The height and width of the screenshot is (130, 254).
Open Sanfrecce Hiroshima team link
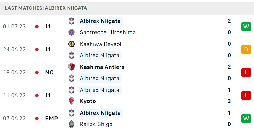[x=107, y=32]
